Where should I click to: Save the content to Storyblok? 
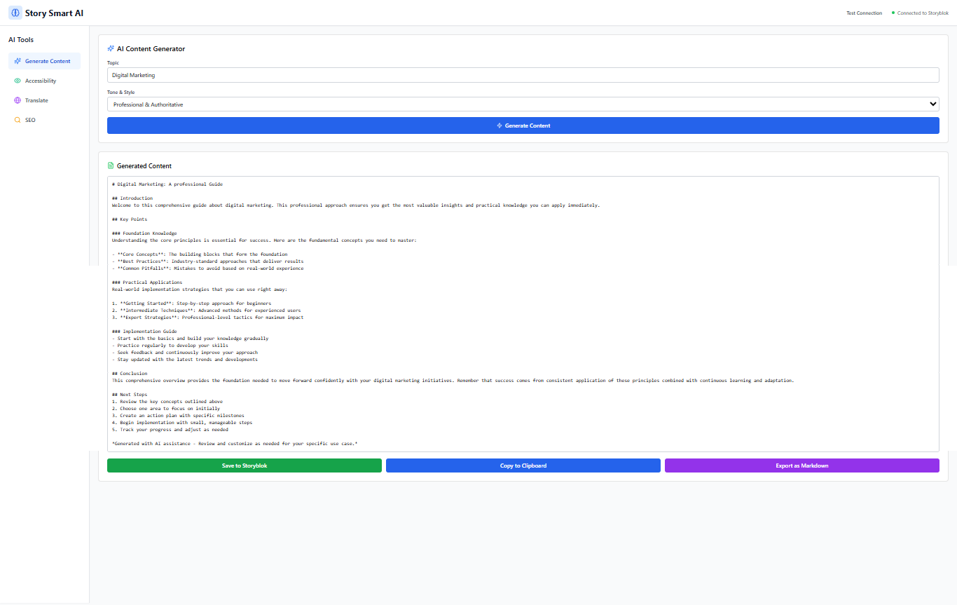pyautogui.click(x=245, y=465)
